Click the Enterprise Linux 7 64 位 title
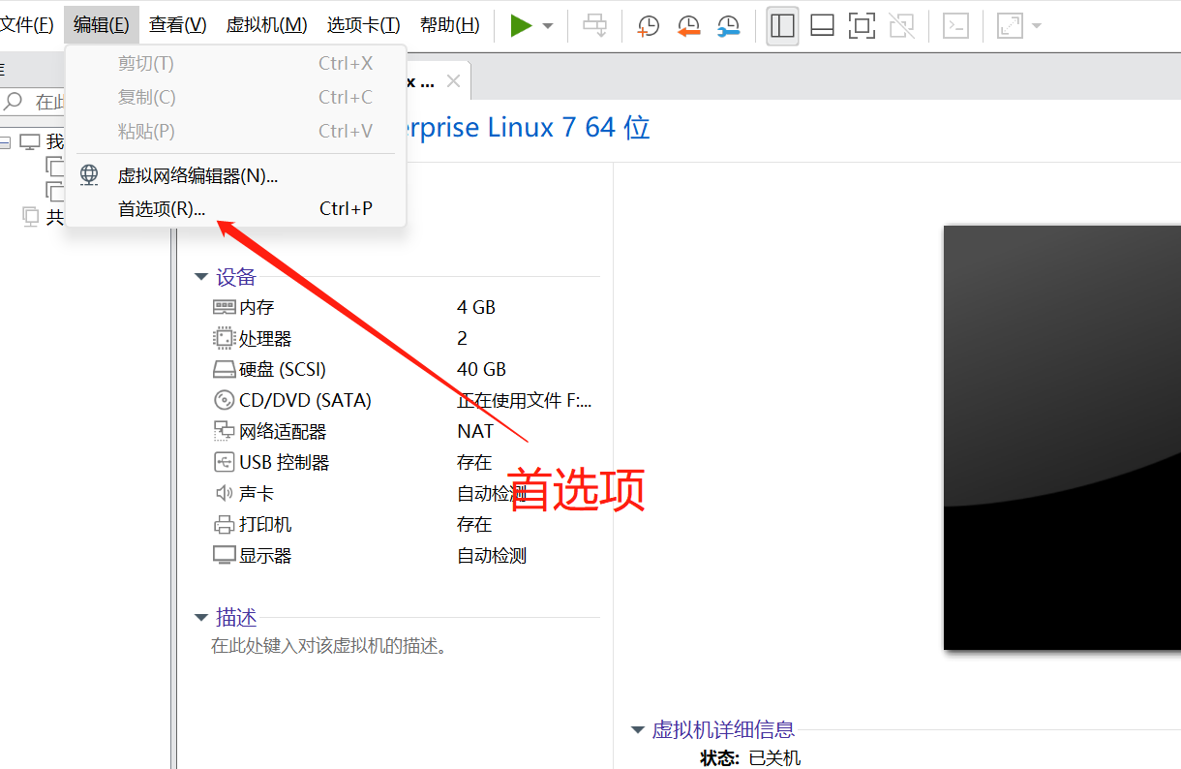The image size is (1181, 769). [528, 127]
